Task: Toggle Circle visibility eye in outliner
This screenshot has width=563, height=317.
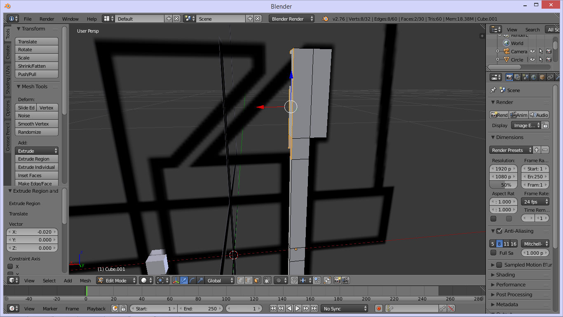Action: (x=533, y=60)
